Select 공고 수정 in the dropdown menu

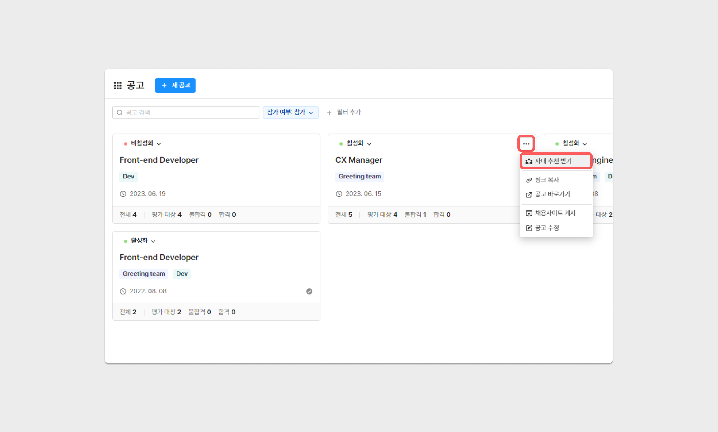click(x=546, y=228)
